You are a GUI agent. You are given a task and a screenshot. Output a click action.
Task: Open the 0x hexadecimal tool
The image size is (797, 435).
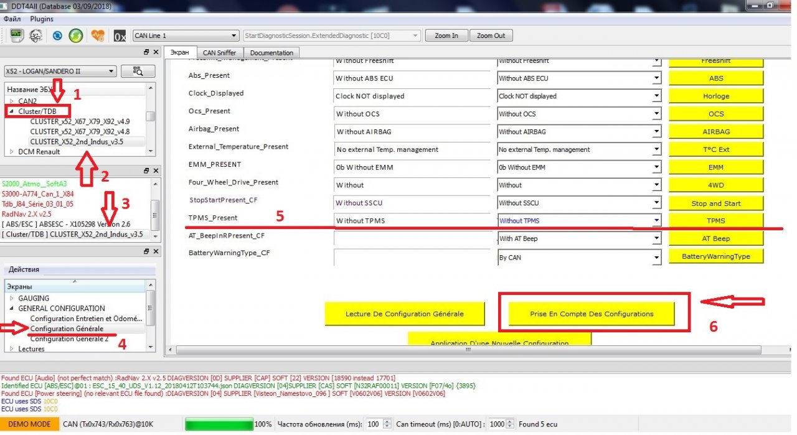pyautogui.click(x=120, y=35)
